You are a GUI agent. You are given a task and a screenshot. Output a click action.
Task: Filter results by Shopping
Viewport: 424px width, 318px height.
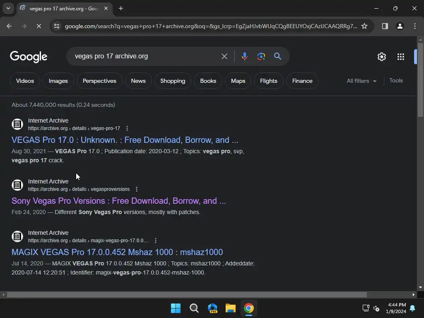(x=173, y=81)
